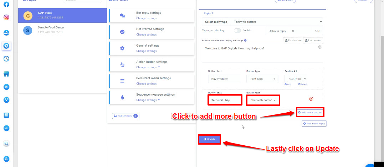
Task: Click the Update button
Action: click(209, 139)
